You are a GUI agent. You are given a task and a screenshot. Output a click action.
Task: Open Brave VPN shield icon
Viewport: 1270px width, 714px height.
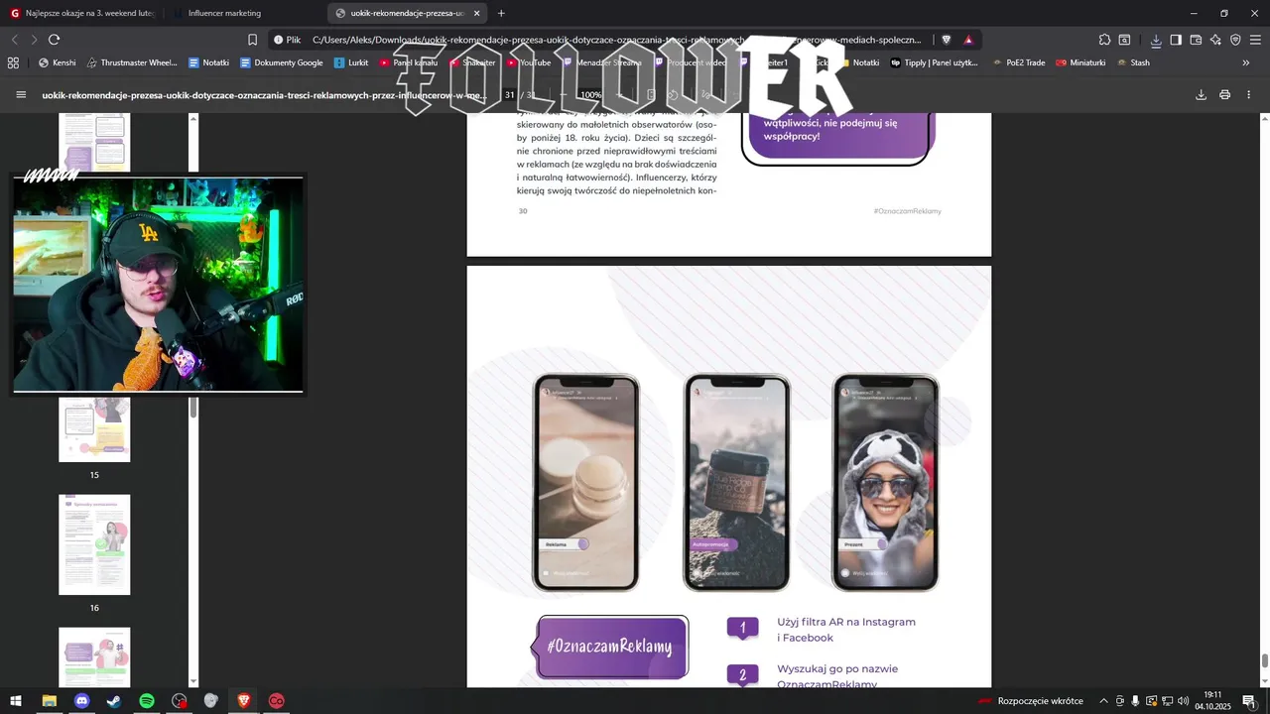point(1235,40)
